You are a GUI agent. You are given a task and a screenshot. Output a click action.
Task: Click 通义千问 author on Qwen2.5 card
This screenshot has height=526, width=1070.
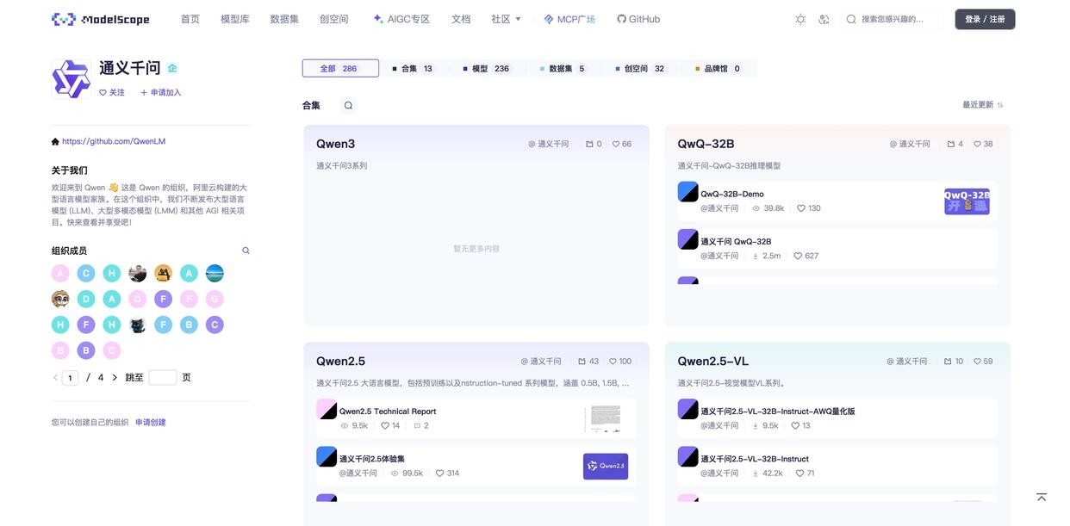(541, 362)
